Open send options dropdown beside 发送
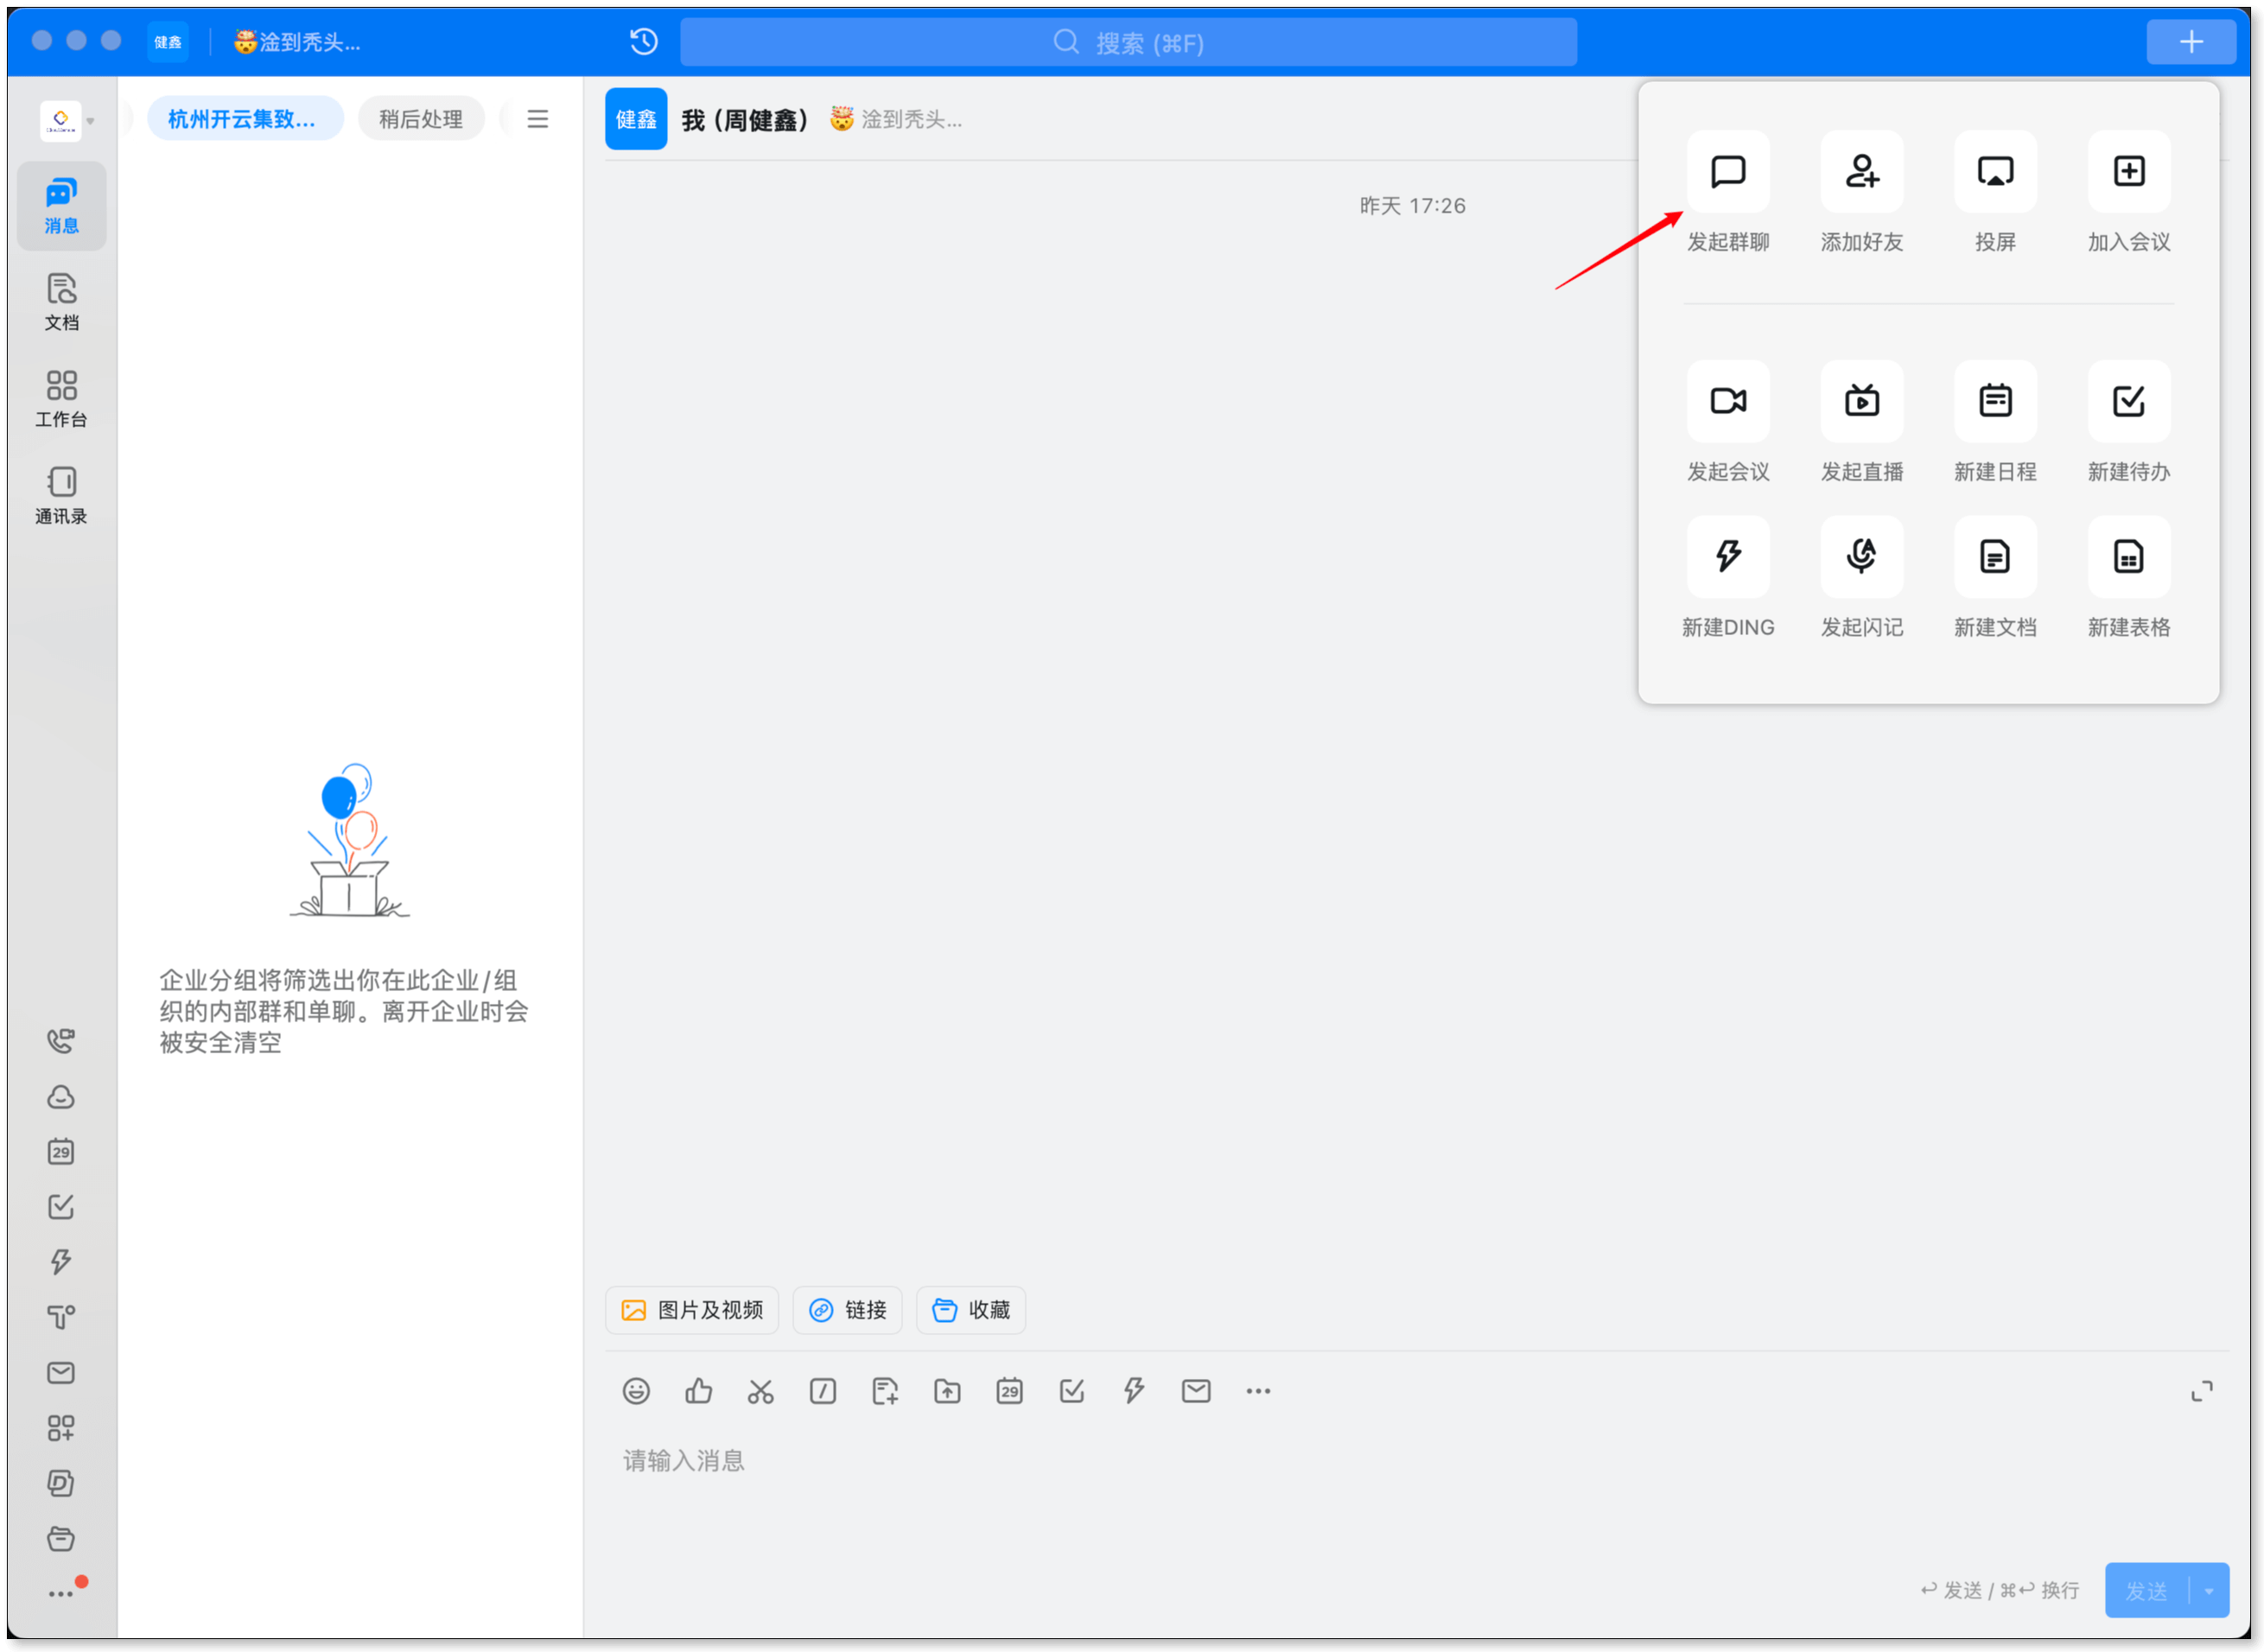The image size is (2264, 1652). coord(2209,1590)
